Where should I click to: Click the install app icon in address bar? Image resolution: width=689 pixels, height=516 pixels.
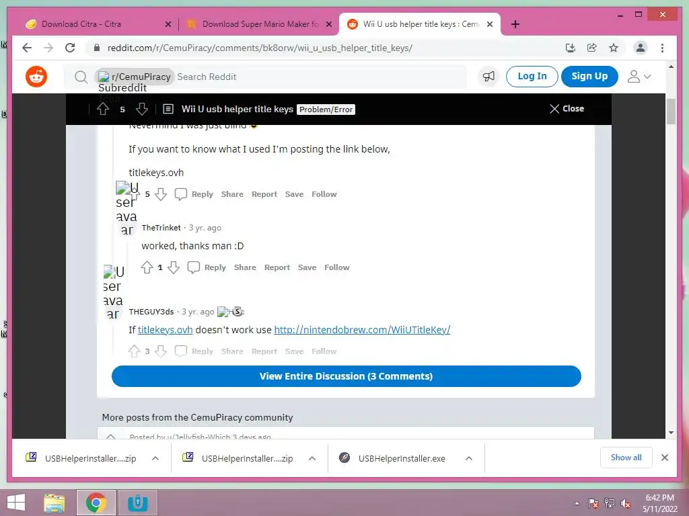click(571, 48)
